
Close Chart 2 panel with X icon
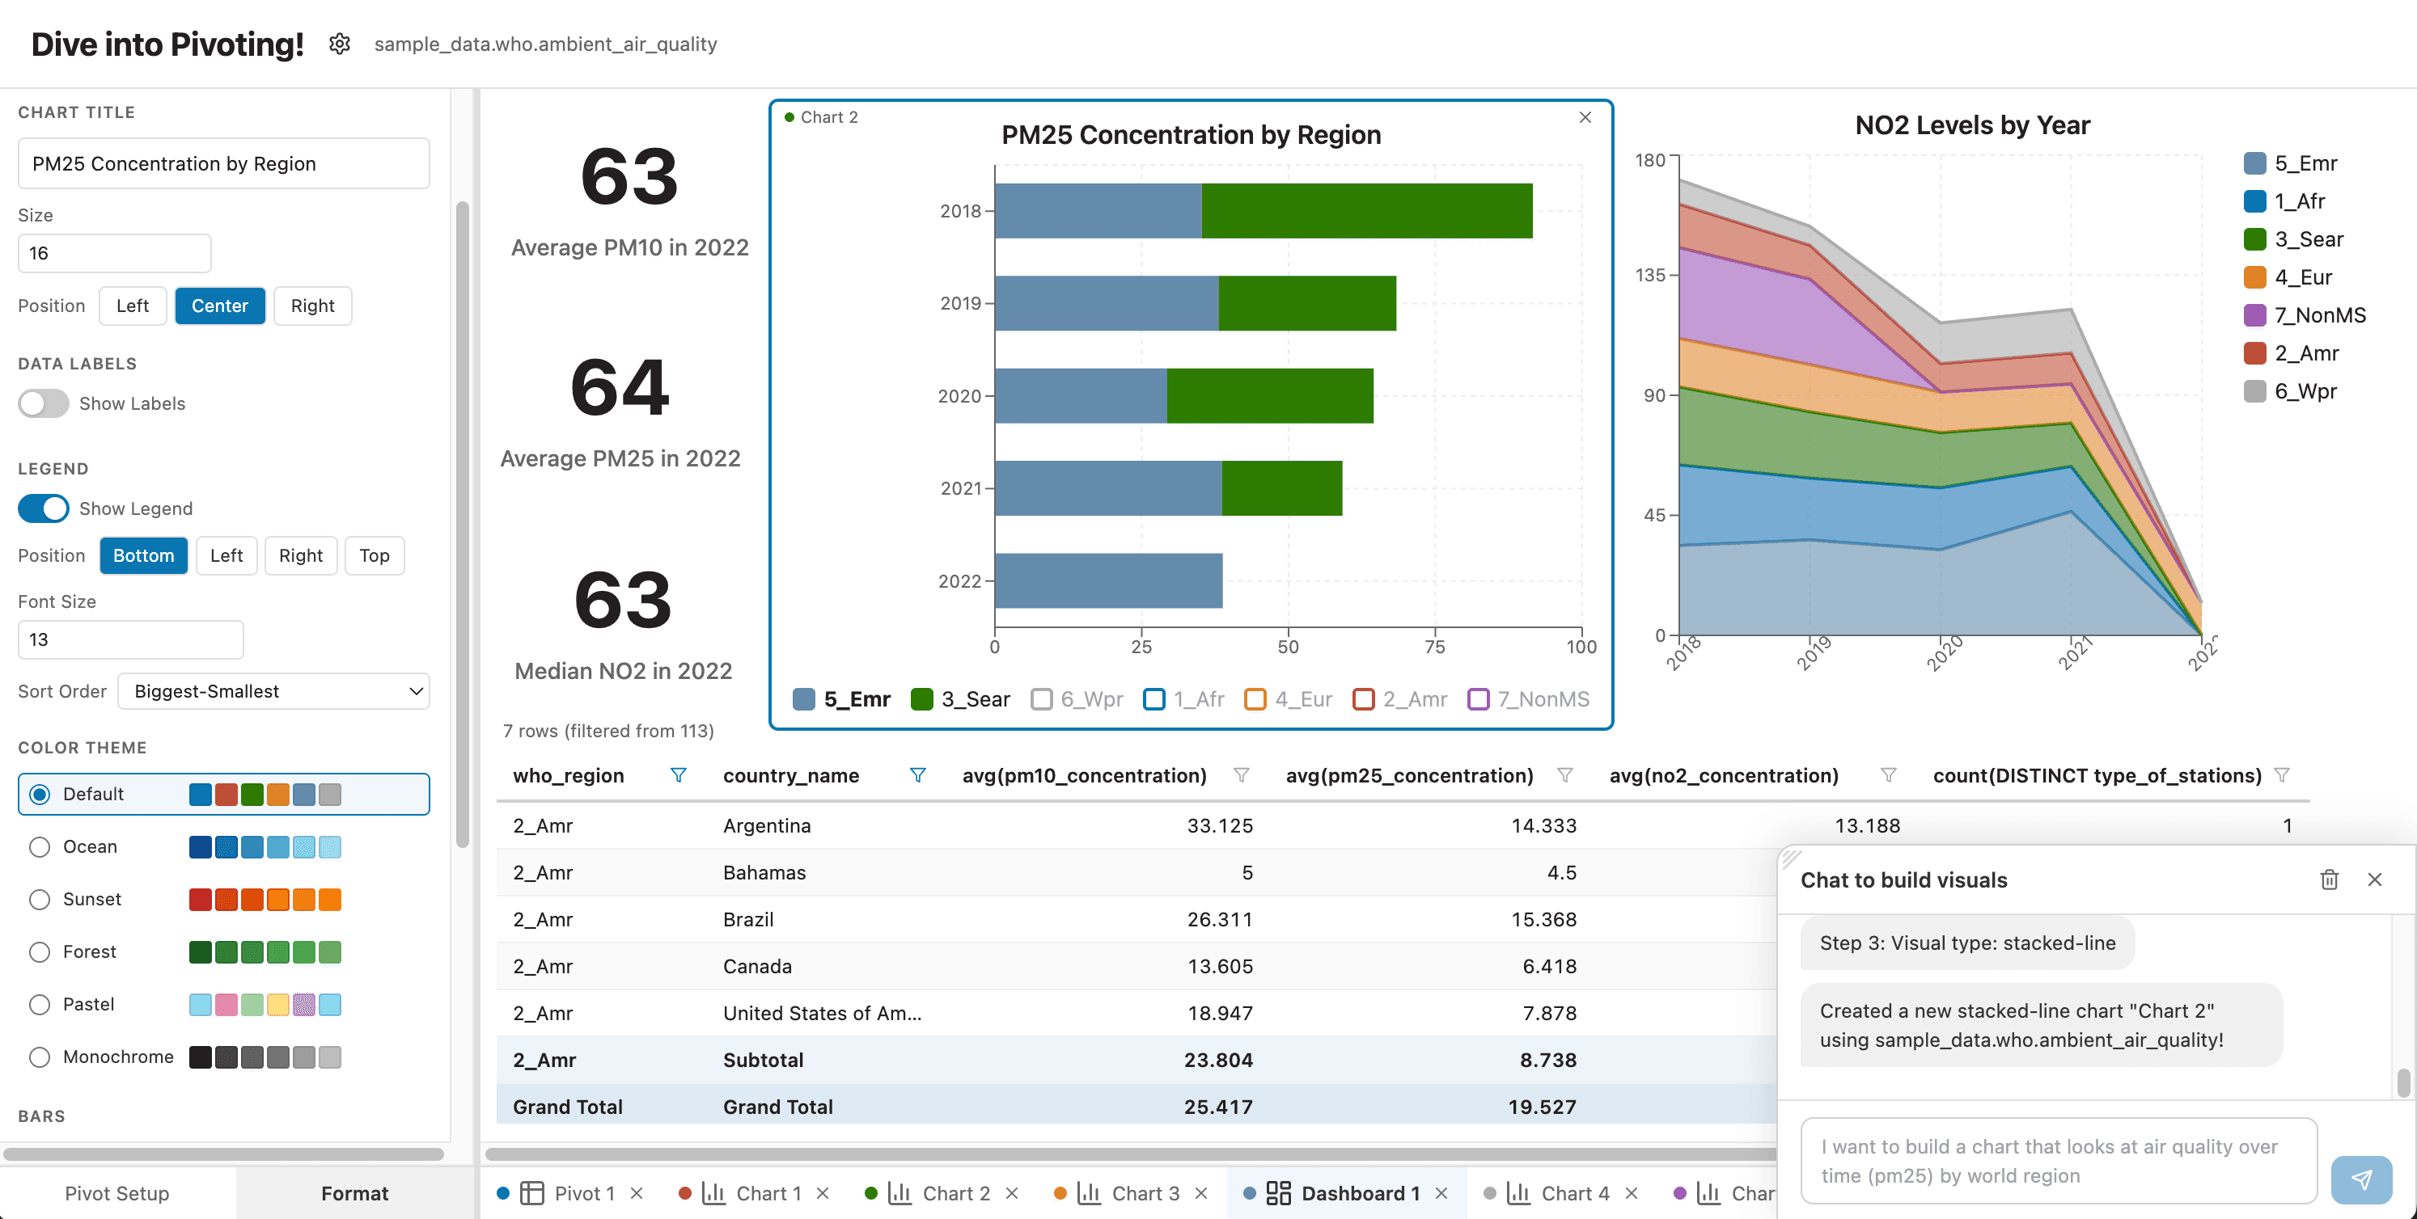1585,117
